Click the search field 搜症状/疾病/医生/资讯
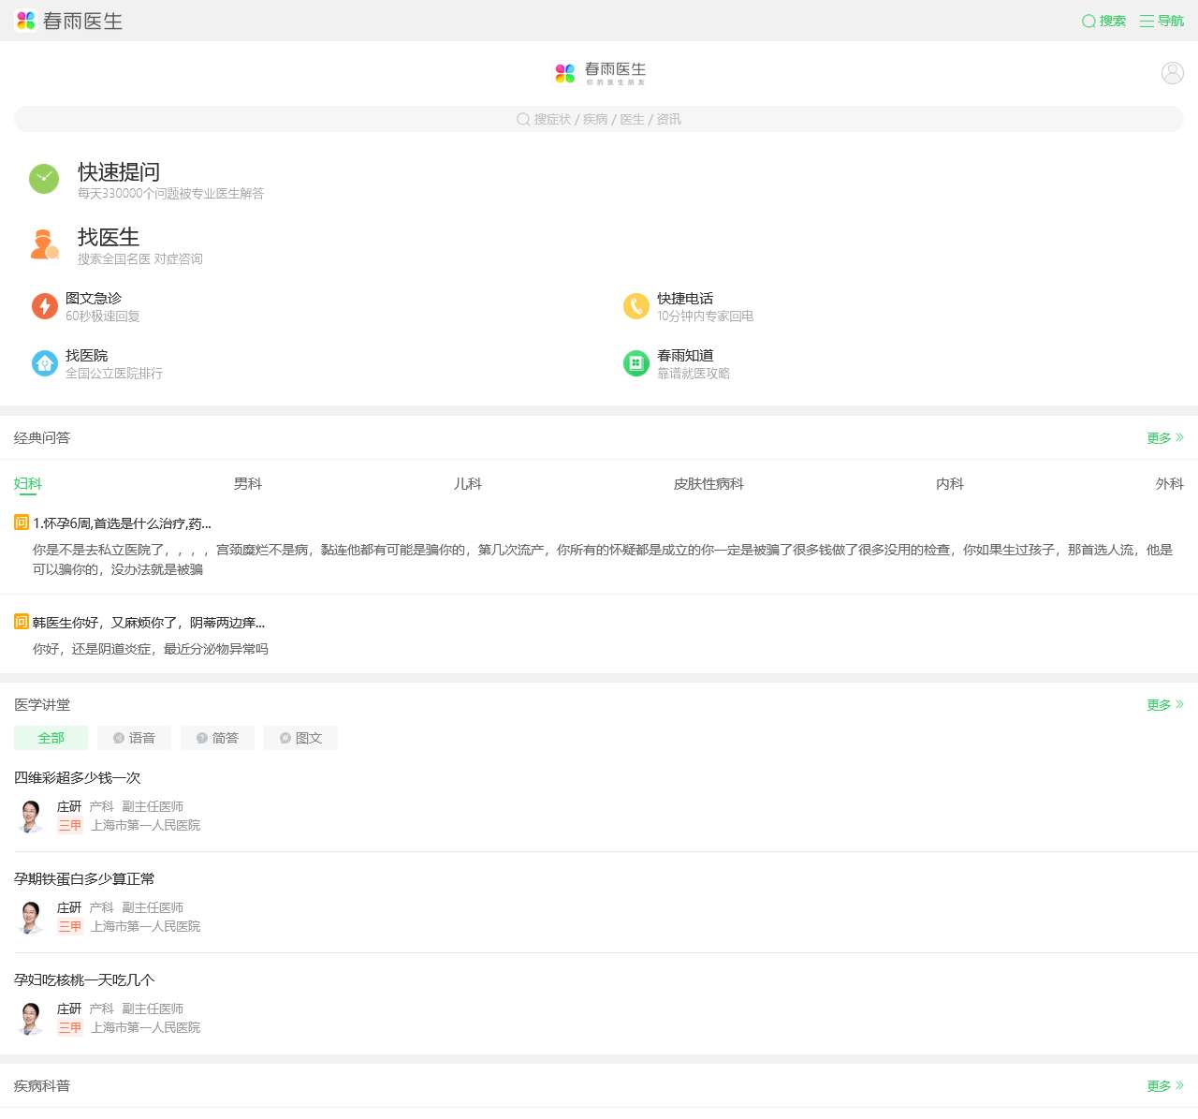The width and height of the screenshot is (1198, 1119). click(599, 119)
